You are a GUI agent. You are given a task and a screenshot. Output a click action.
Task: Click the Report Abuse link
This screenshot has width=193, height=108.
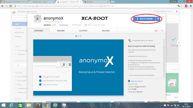(137, 81)
